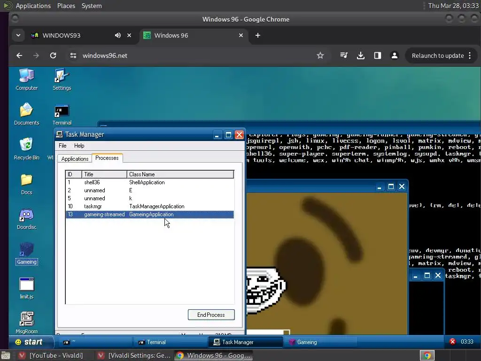The width and height of the screenshot is (481, 361).
Task: Open the Computer desktop icon
Action: coord(26,79)
